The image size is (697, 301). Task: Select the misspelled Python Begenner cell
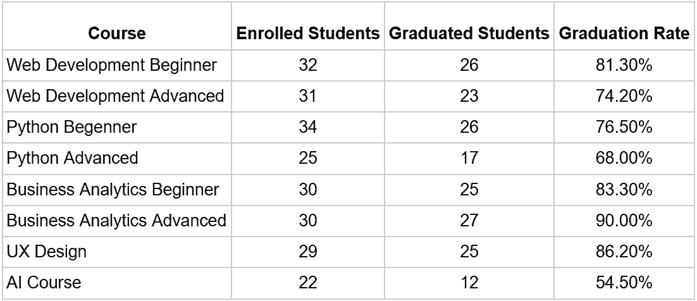coord(71,126)
